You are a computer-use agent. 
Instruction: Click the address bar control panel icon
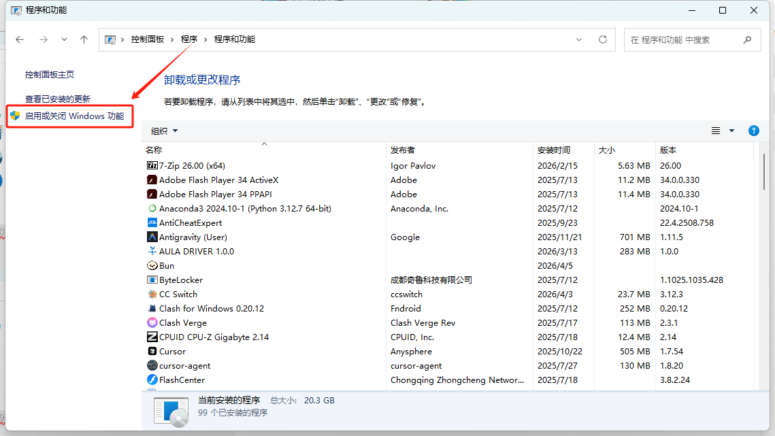click(x=110, y=39)
